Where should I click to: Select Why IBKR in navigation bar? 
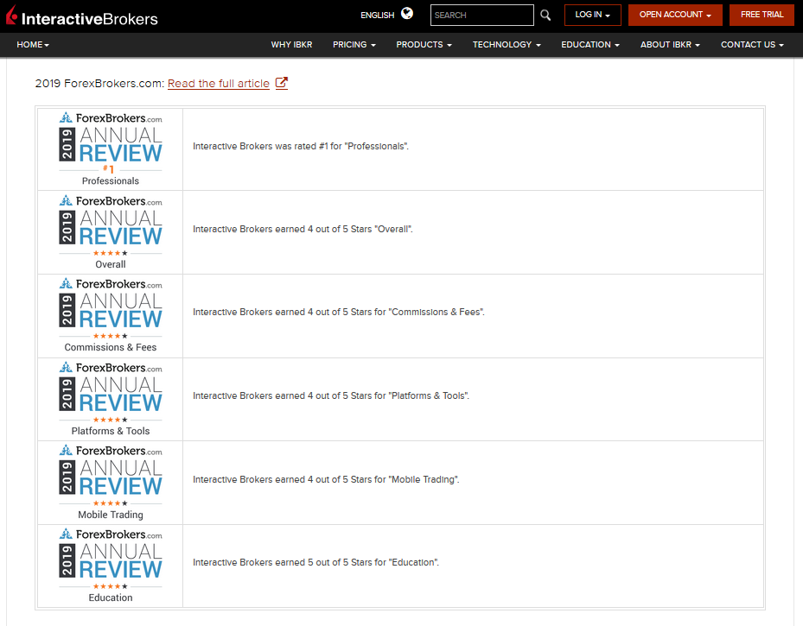(x=291, y=44)
